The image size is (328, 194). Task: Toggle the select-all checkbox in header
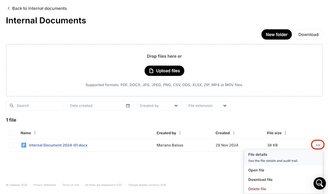pos(11,133)
